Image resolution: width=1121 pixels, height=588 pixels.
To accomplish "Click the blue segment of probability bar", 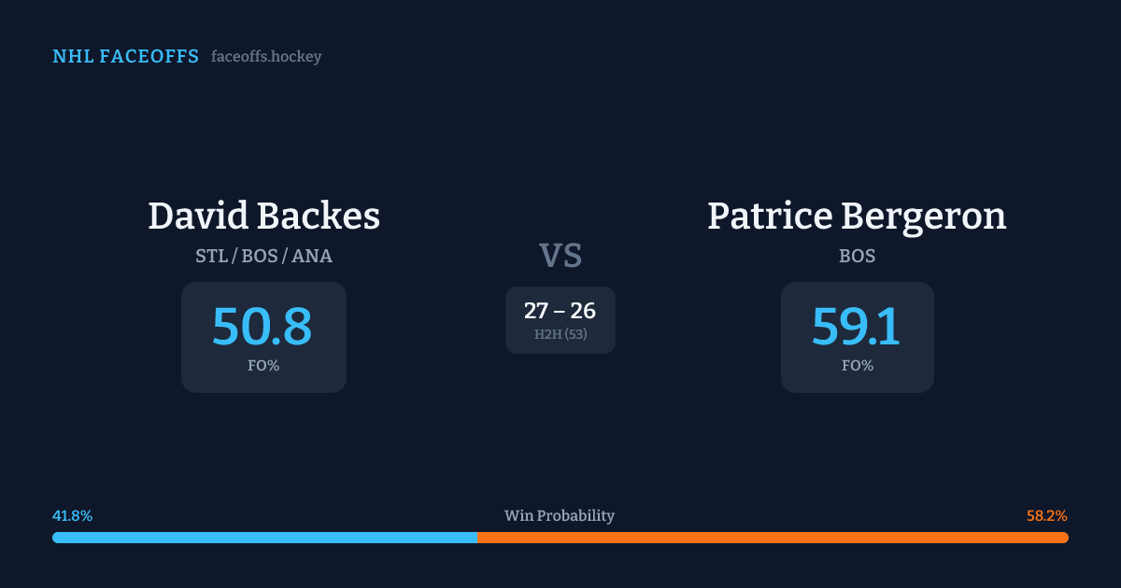I will click(264, 538).
